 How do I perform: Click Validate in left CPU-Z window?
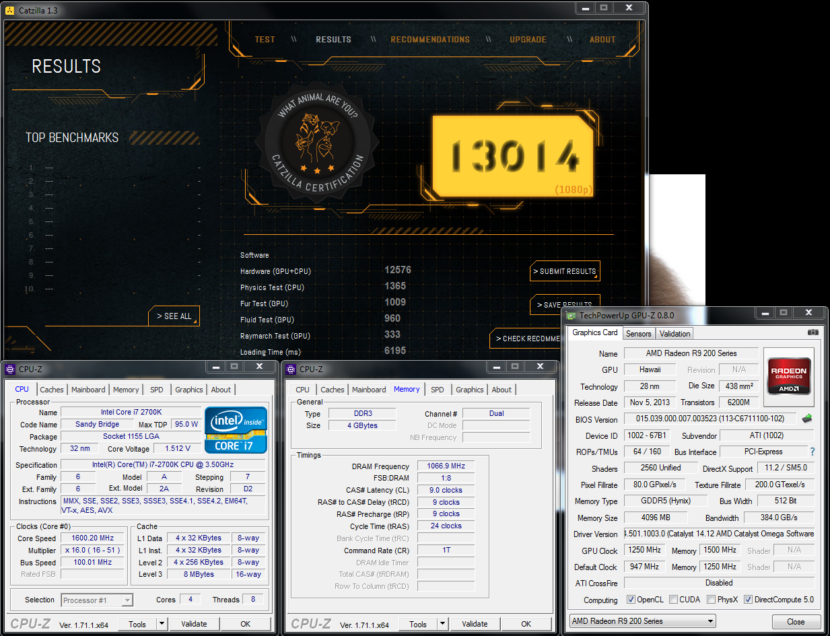[x=194, y=624]
